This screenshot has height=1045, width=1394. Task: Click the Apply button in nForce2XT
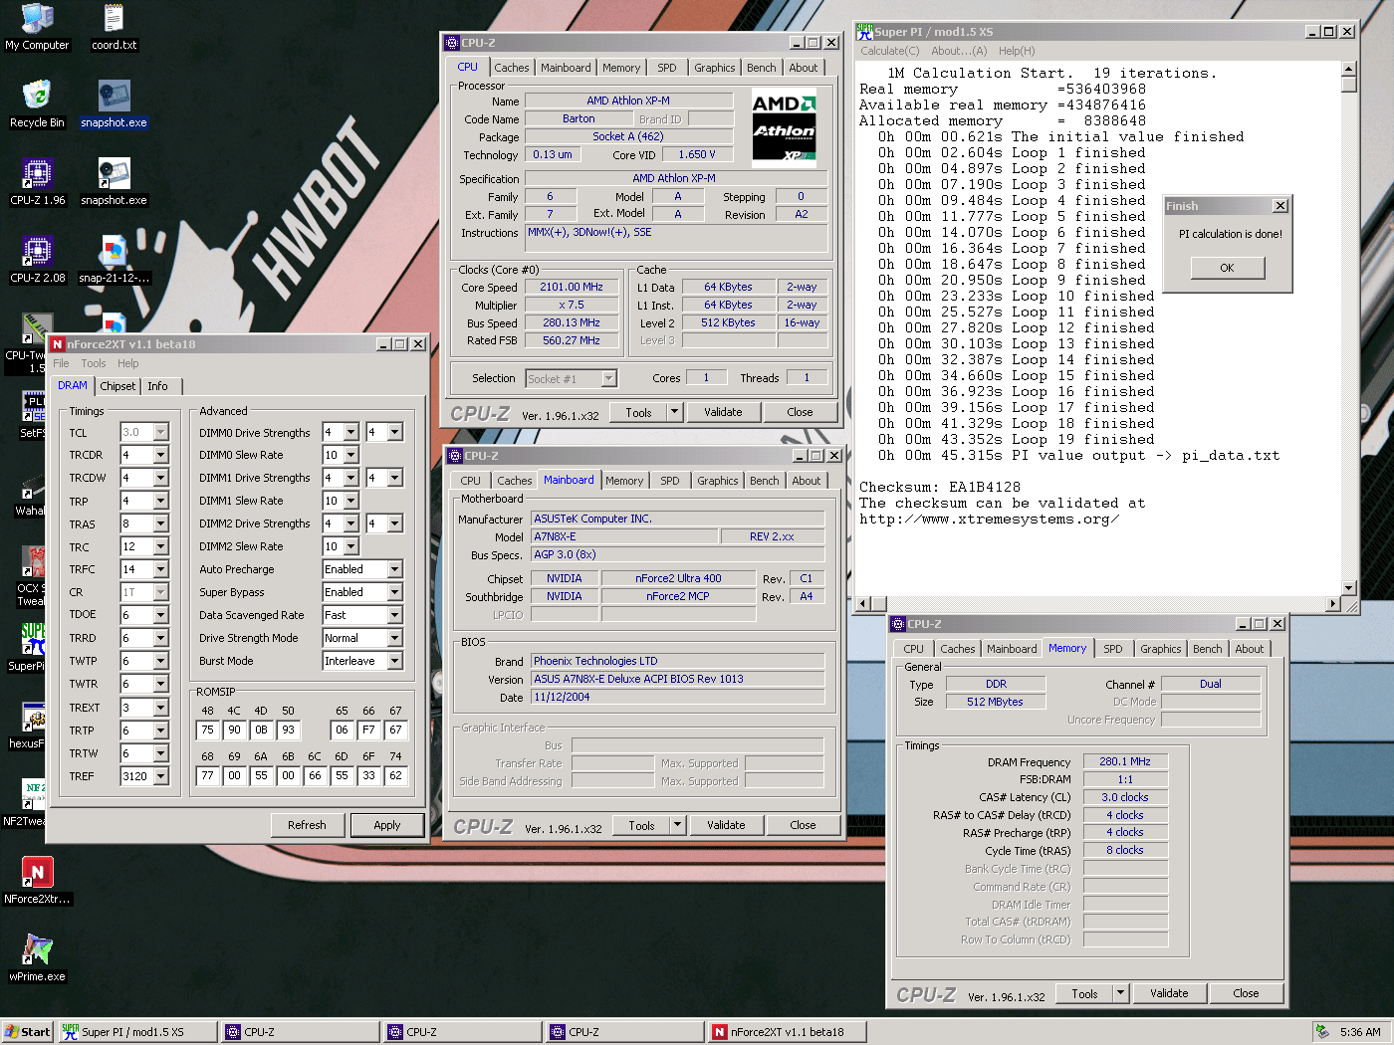pos(386,825)
